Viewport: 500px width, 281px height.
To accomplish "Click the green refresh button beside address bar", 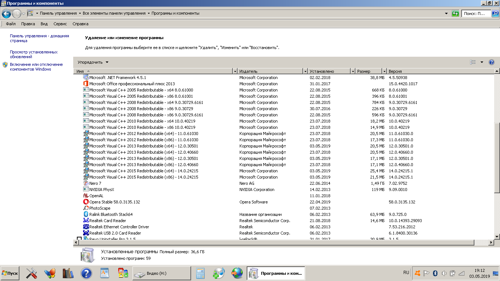I will pos(455,14).
